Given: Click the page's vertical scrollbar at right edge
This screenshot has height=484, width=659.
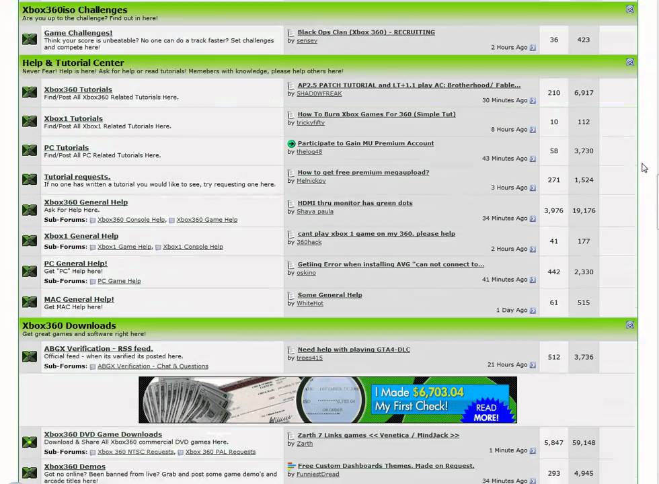Looking at the screenshot, I should 658,202.
